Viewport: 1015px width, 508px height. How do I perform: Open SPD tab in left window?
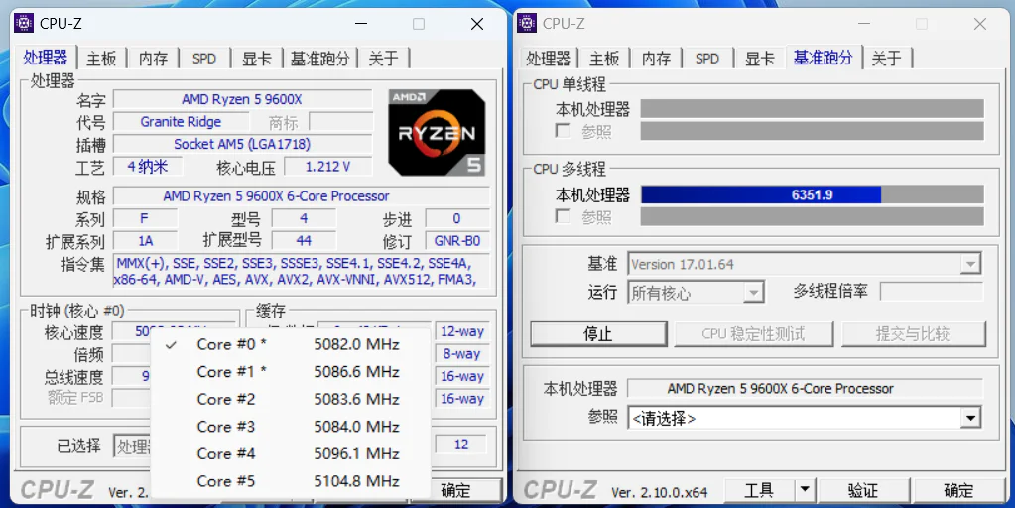point(204,59)
